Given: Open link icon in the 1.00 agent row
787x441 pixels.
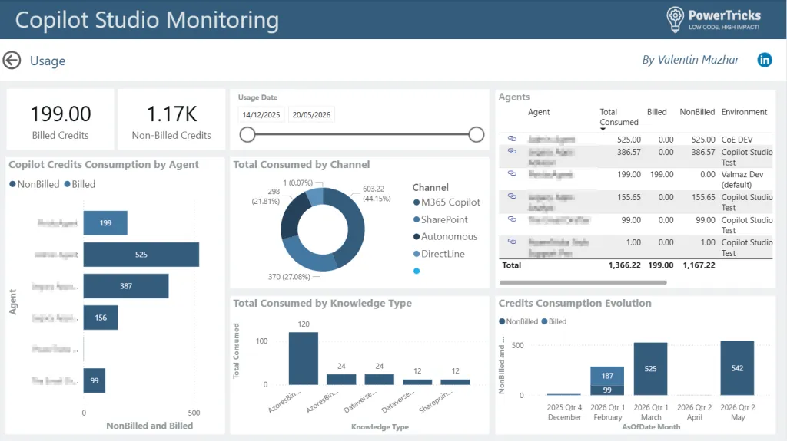Looking at the screenshot, I should [x=512, y=241].
